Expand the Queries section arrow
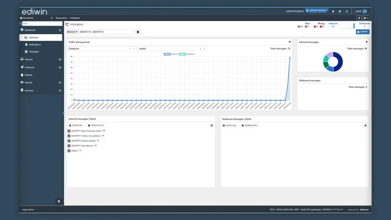The image size is (391, 220). tap(60, 83)
